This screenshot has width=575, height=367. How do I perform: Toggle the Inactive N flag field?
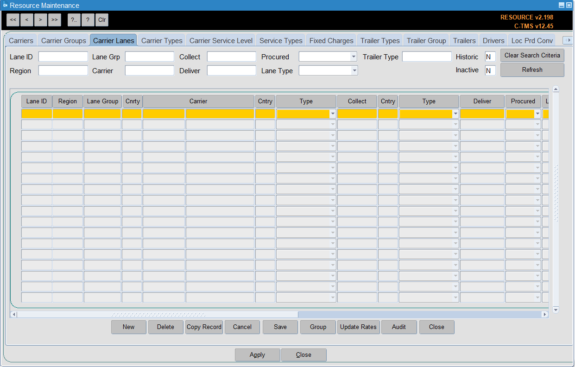(490, 70)
